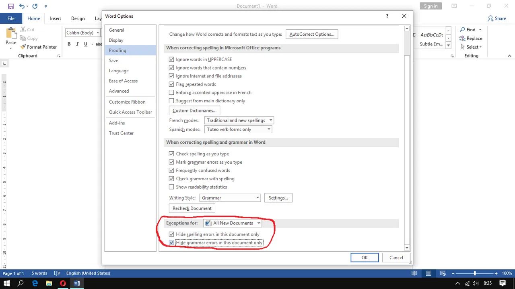Click the Save icon in Quick Access Toolbar
The image size is (515, 289).
[11, 6]
